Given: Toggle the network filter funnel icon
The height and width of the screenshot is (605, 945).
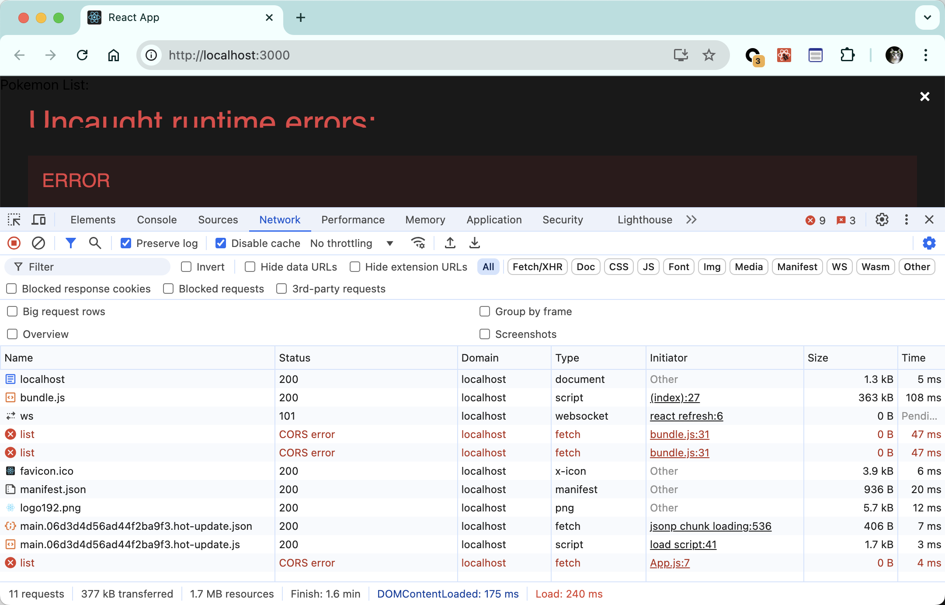Looking at the screenshot, I should tap(70, 243).
